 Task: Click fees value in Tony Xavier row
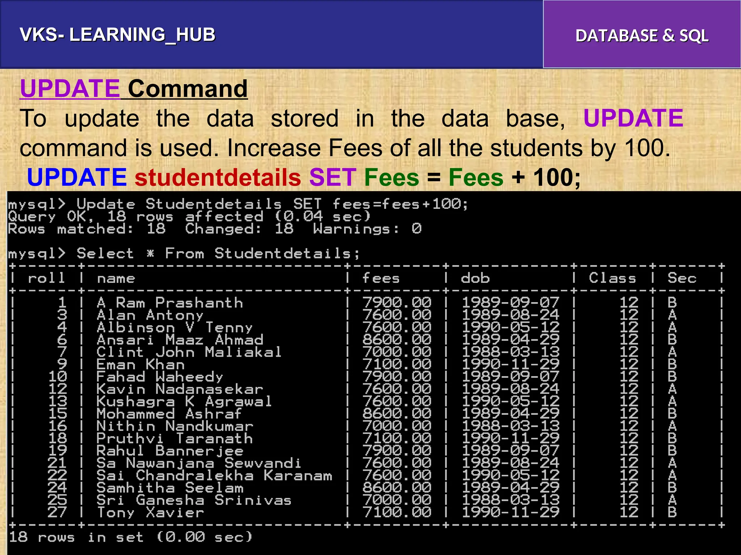[x=397, y=512]
